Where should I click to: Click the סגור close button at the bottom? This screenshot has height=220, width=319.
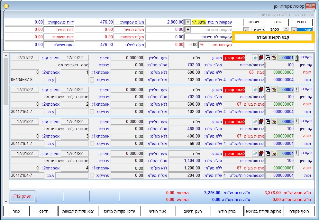[16, 211]
